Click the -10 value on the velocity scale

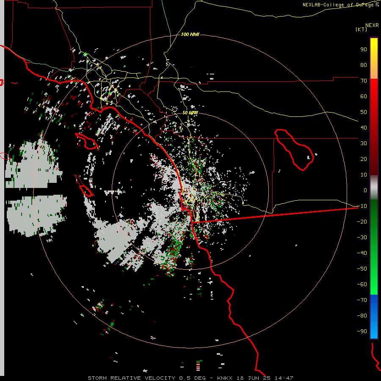pos(362,206)
